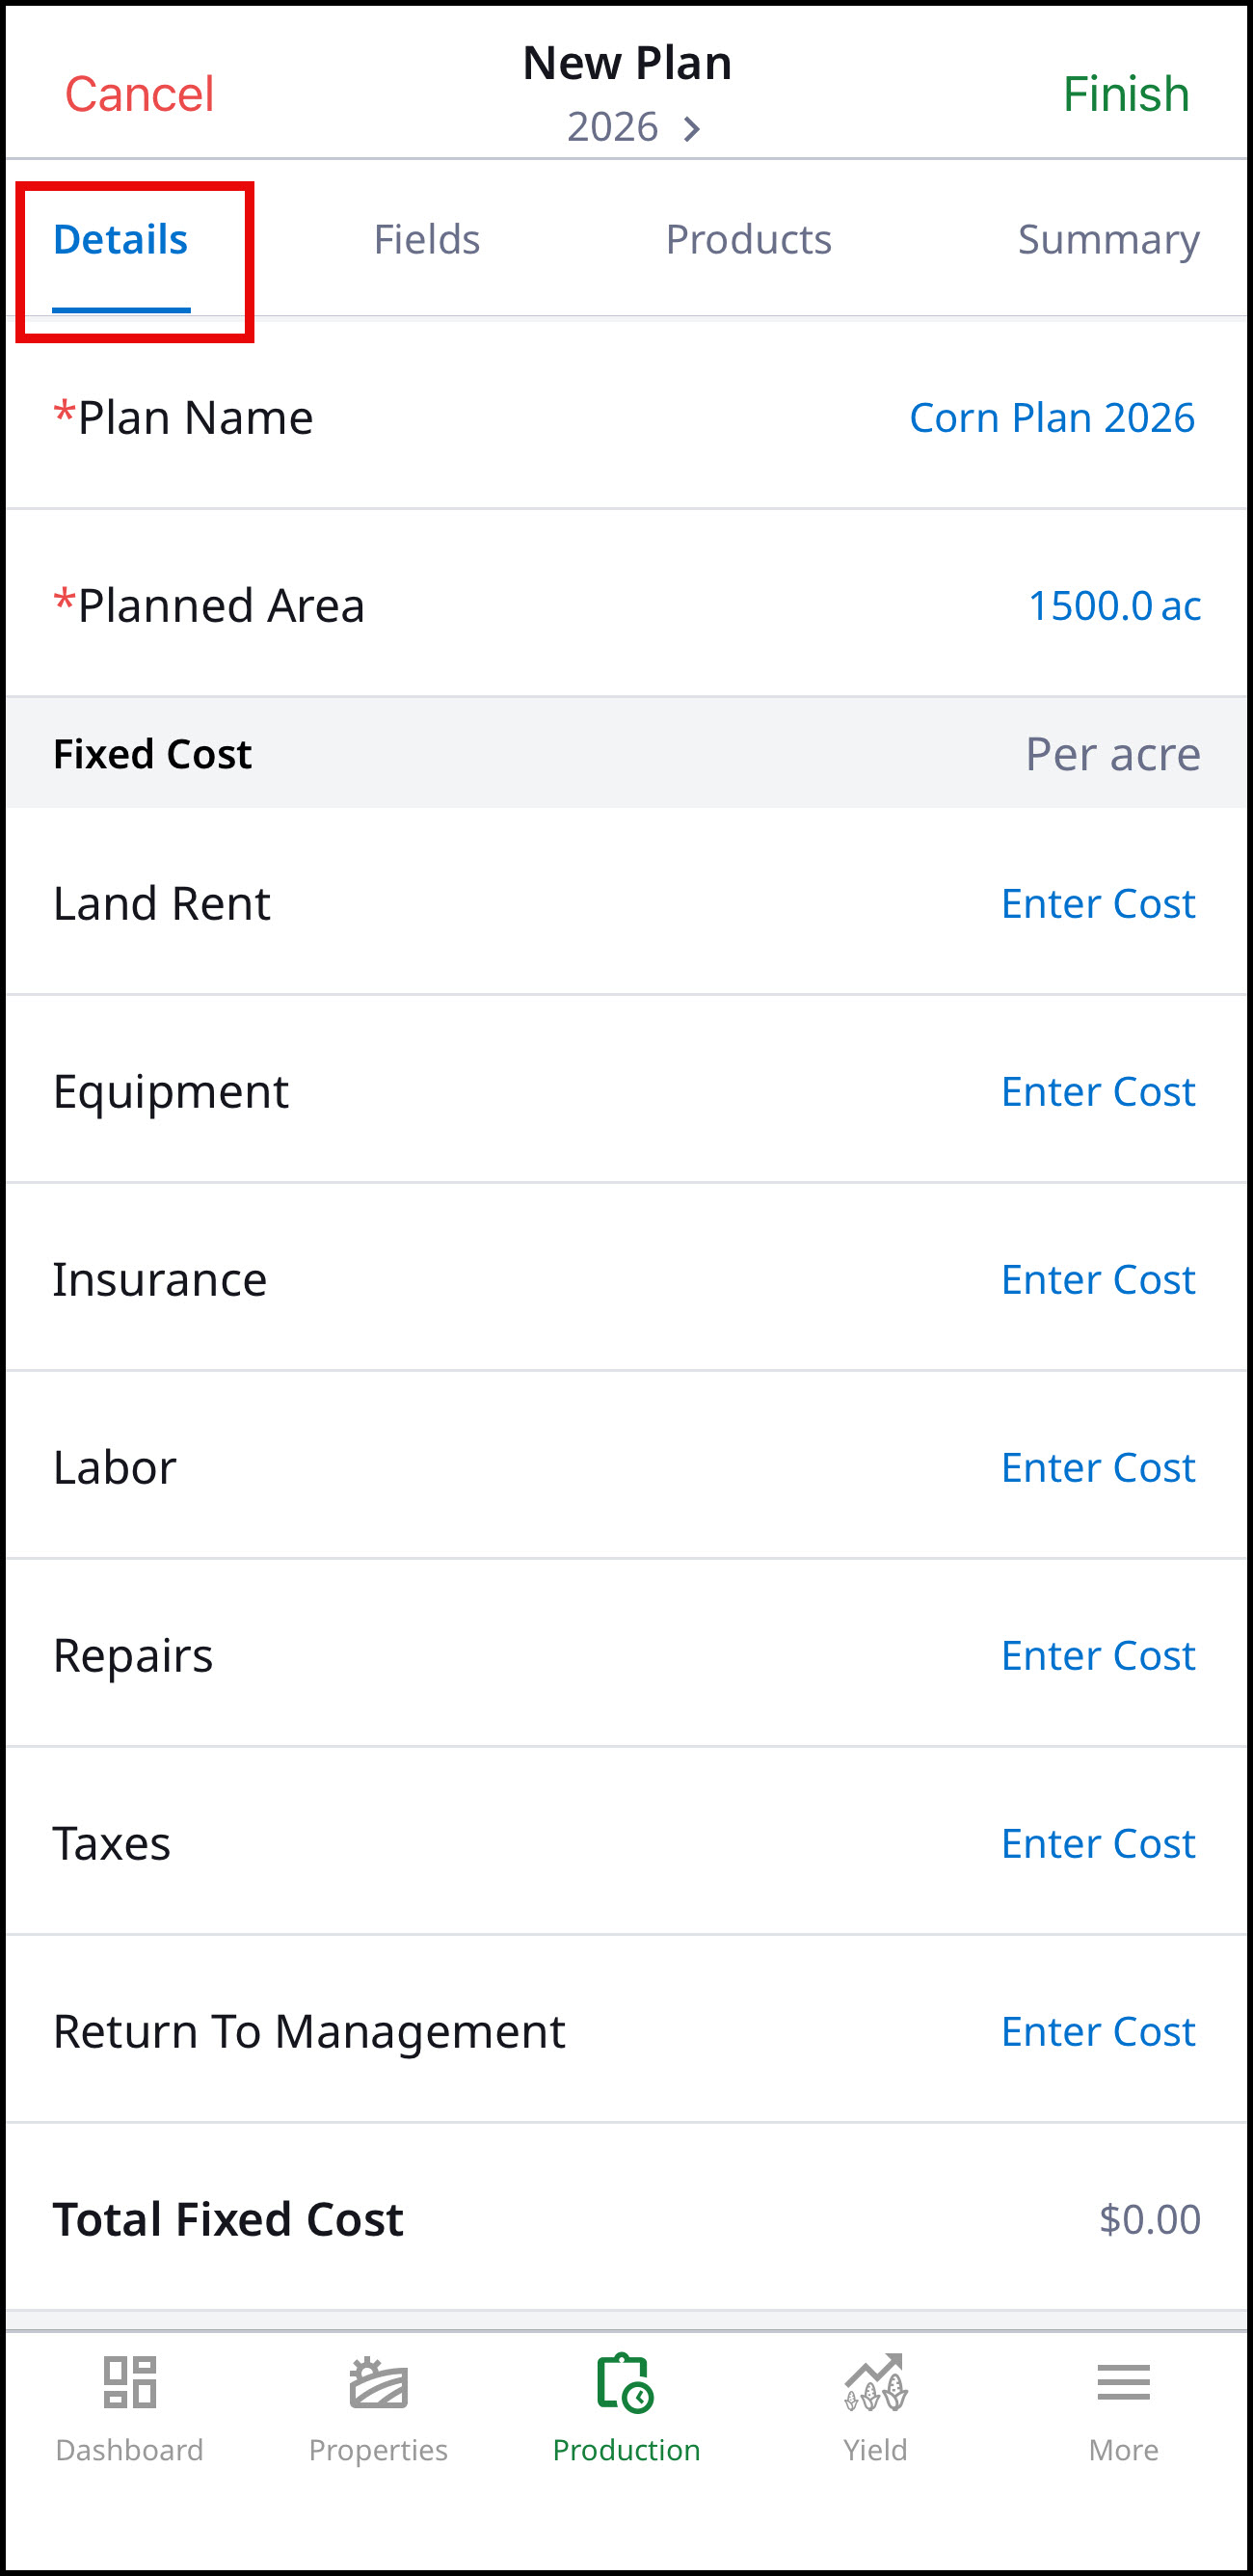The width and height of the screenshot is (1253, 2576).
Task: Select the Details tab
Action: 121,240
